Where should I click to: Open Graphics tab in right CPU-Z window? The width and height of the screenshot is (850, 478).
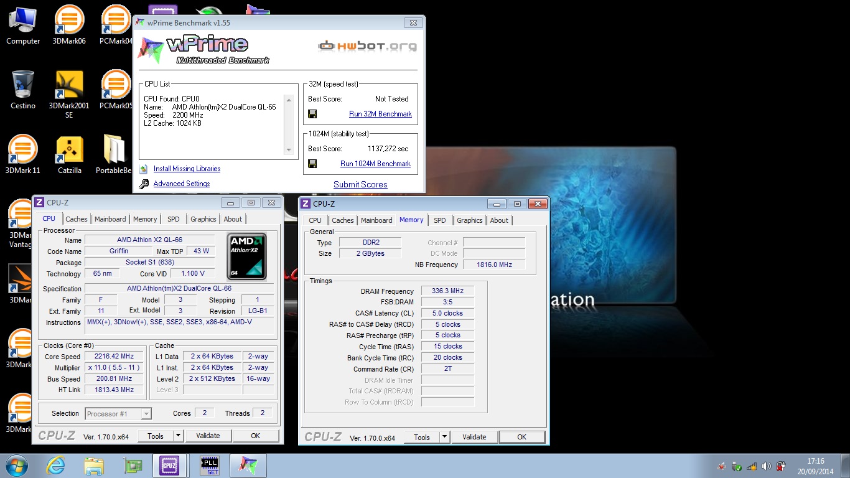[x=470, y=220]
